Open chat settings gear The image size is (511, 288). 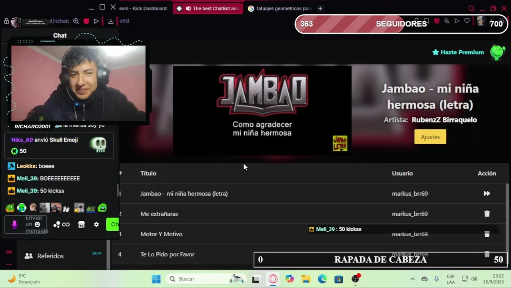click(x=96, y=224)
